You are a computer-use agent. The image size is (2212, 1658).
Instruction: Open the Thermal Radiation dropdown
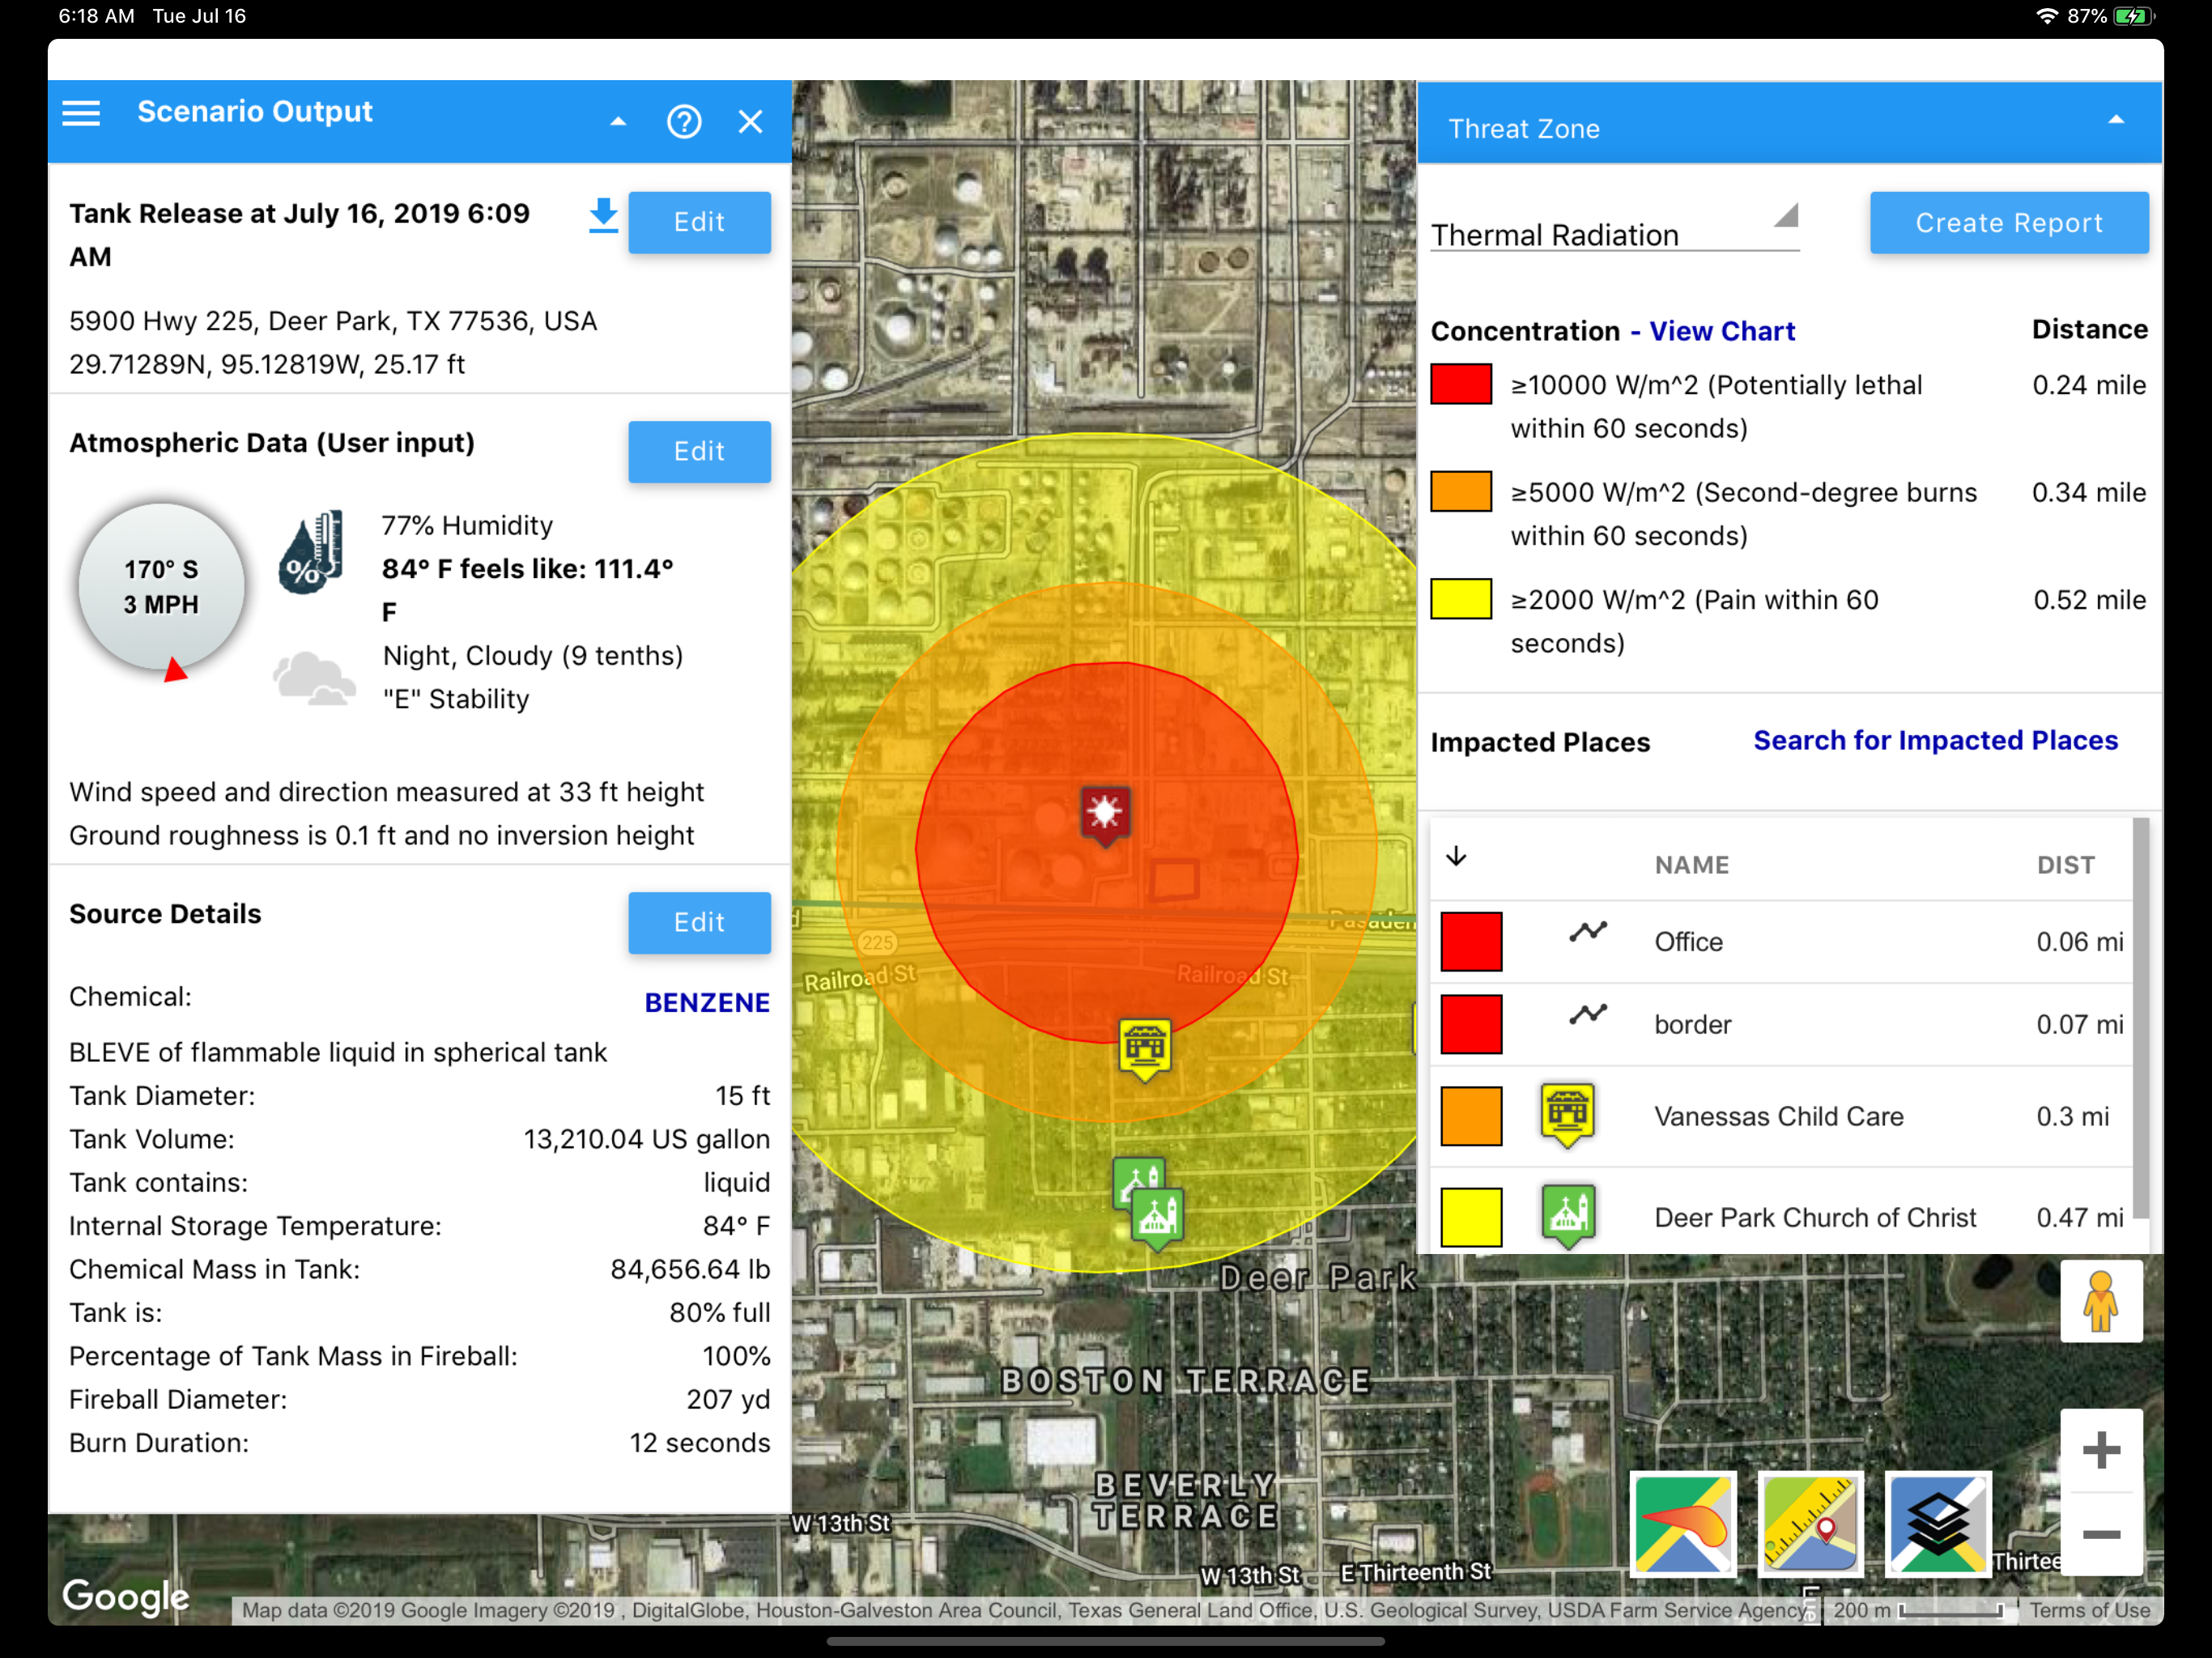tap(1615, 231)
